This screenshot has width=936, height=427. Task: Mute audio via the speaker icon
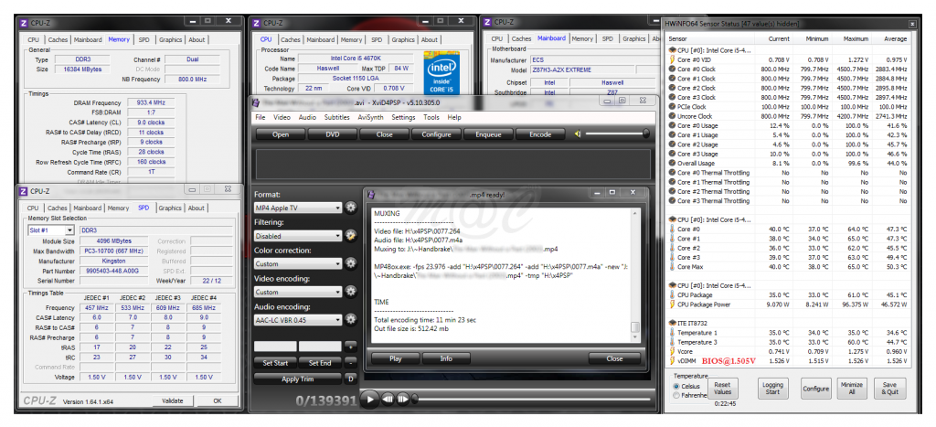click(x=578, y=133)
